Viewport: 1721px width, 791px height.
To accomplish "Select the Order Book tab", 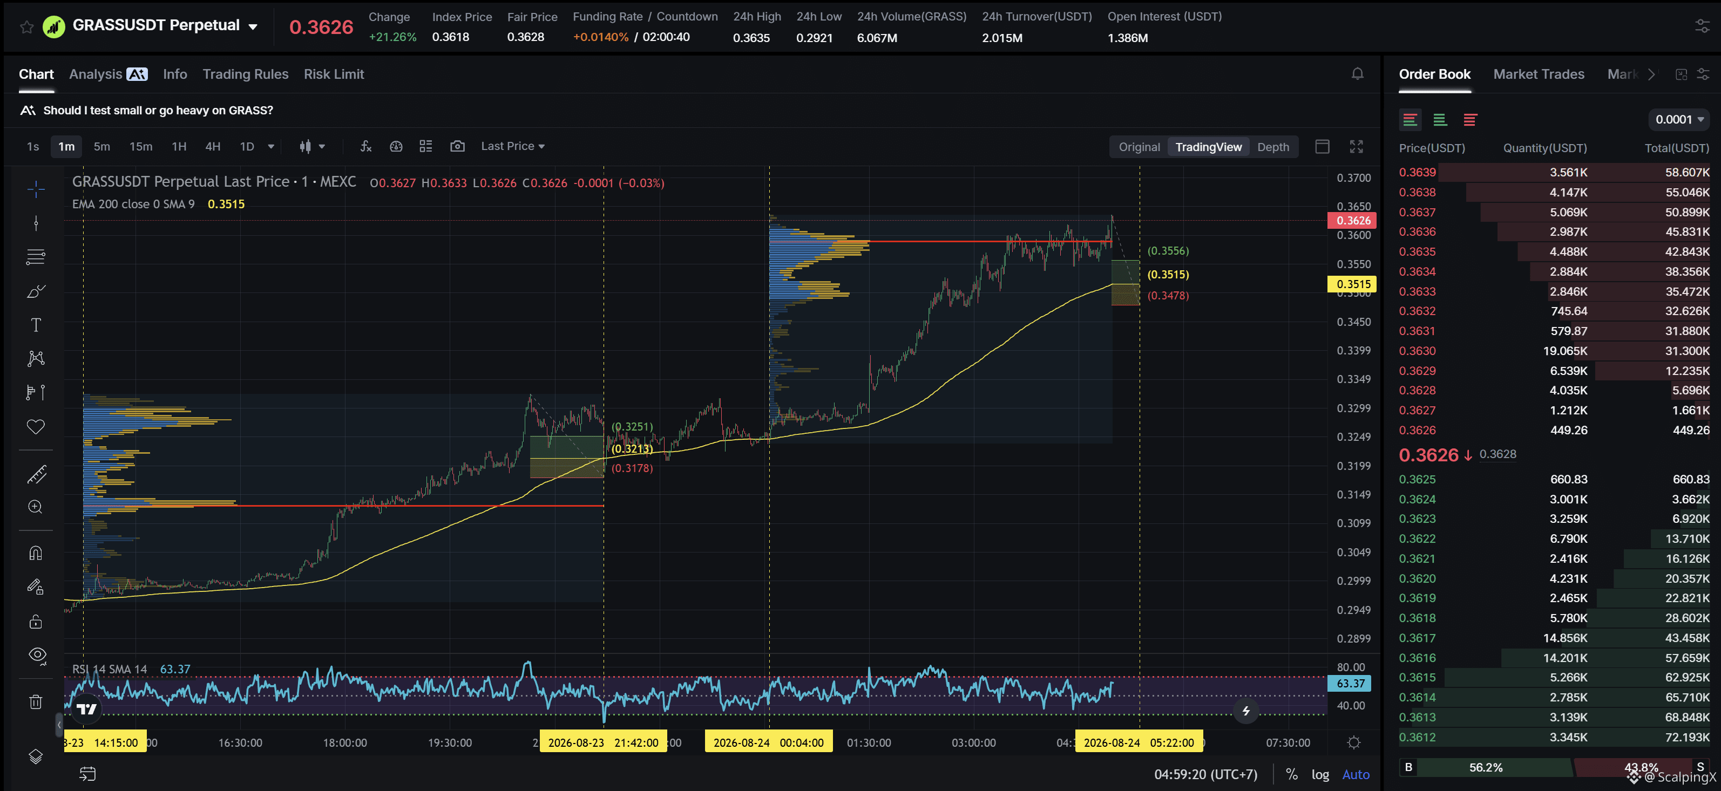I will (1434, 74).
